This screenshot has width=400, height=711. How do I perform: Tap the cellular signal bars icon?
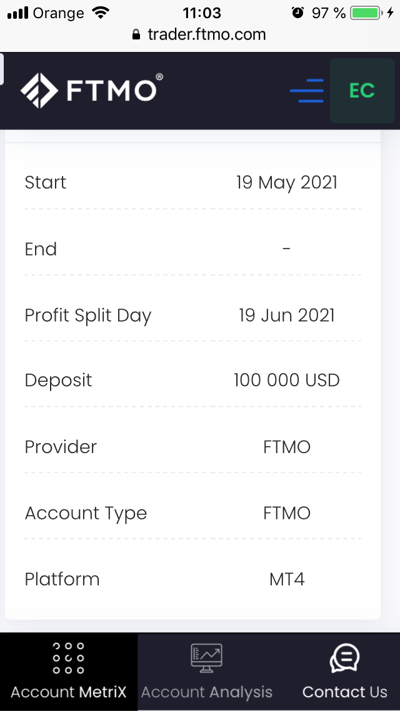(x=17, y=13)
